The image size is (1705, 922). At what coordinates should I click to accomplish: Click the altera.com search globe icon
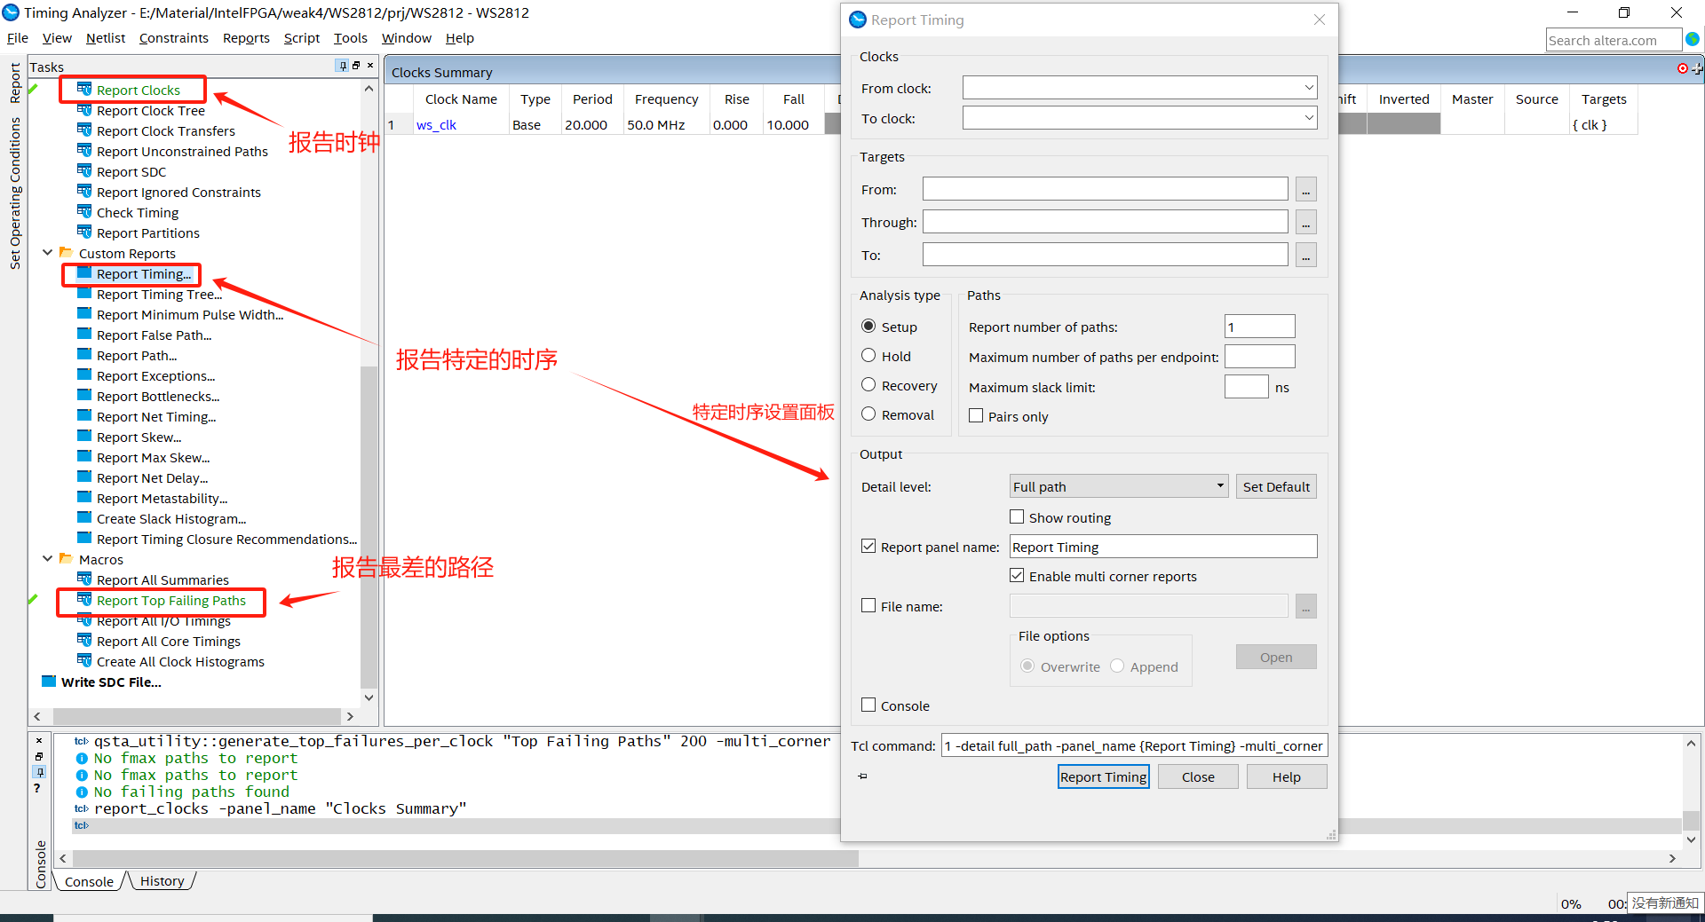[1693, 39]
